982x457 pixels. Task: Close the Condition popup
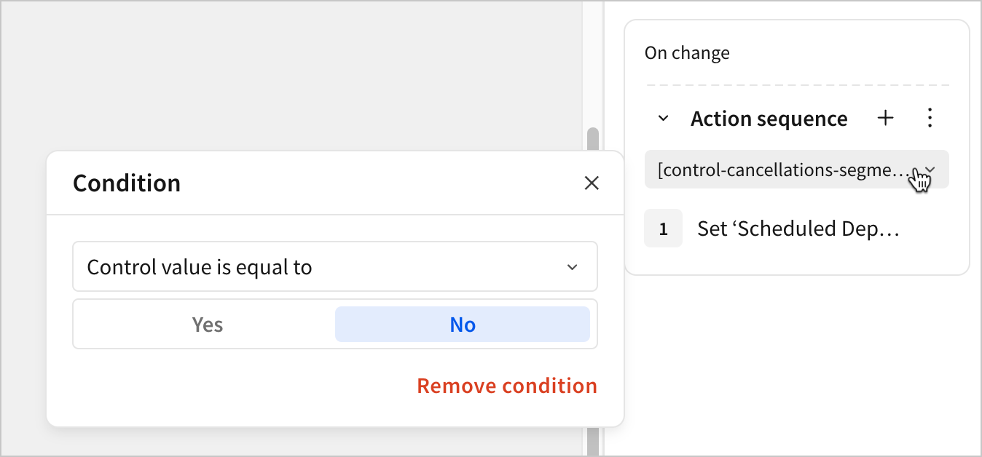tap(592, 183)
